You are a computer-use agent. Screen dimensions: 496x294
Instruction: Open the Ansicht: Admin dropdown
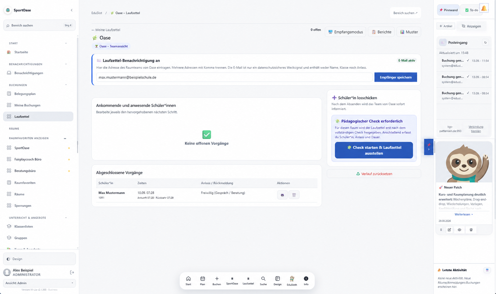39,283
